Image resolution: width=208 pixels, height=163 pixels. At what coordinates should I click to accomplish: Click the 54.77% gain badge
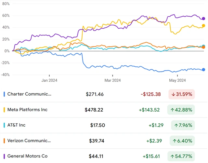181,156
